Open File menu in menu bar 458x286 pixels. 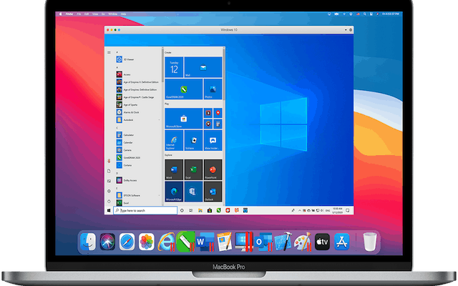[79, 14]
